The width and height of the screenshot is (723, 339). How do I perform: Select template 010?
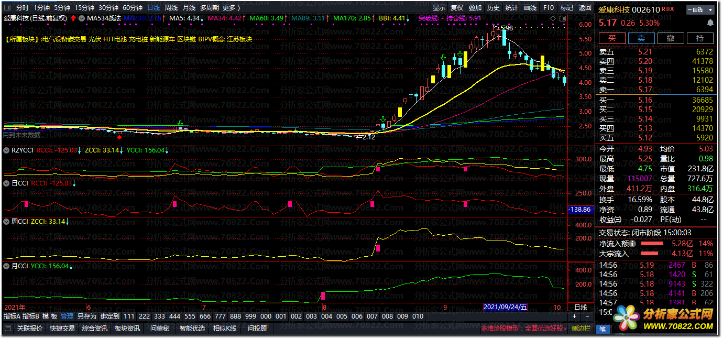[x=418, y=316]
